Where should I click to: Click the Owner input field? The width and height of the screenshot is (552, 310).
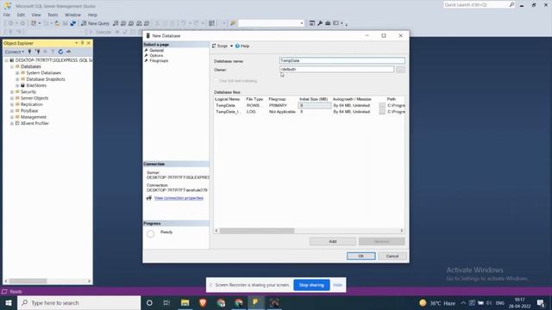pos(336,70)
